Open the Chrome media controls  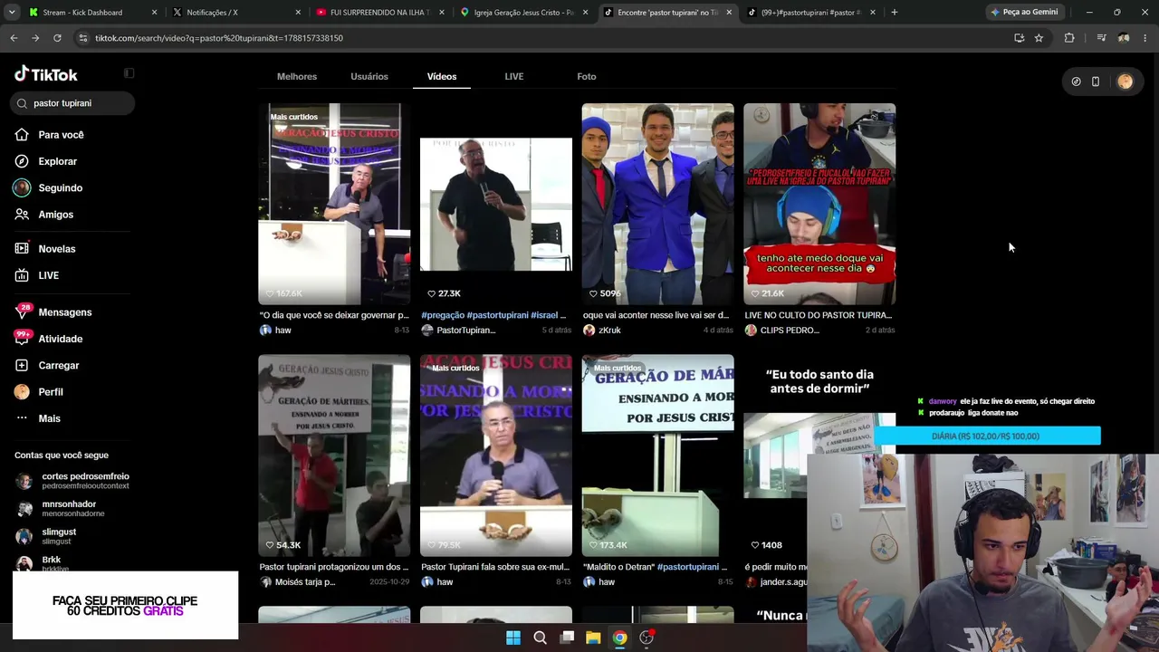pos(1101,38)
